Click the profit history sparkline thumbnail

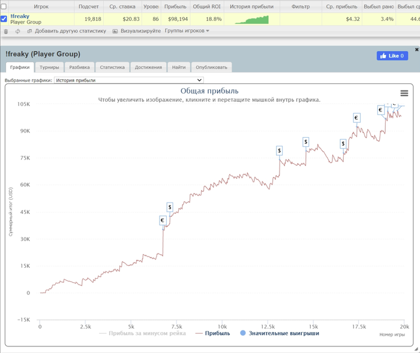[x=251, y=20]
